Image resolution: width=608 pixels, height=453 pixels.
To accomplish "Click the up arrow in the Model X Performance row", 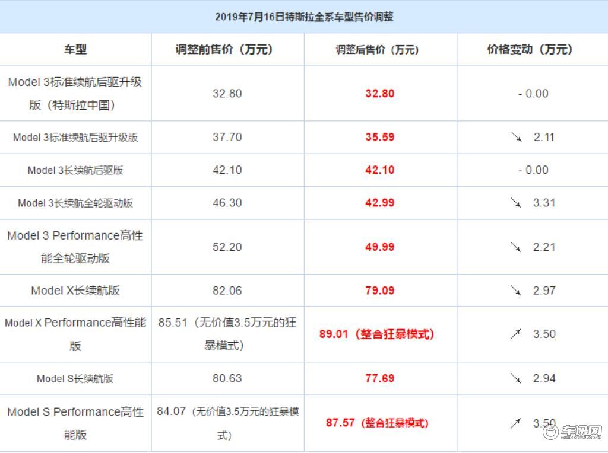I will (x=516, y=334).
